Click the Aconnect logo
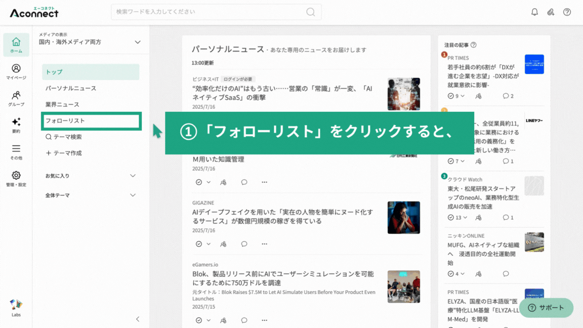583x328 pixels. (x=34, y=12)
